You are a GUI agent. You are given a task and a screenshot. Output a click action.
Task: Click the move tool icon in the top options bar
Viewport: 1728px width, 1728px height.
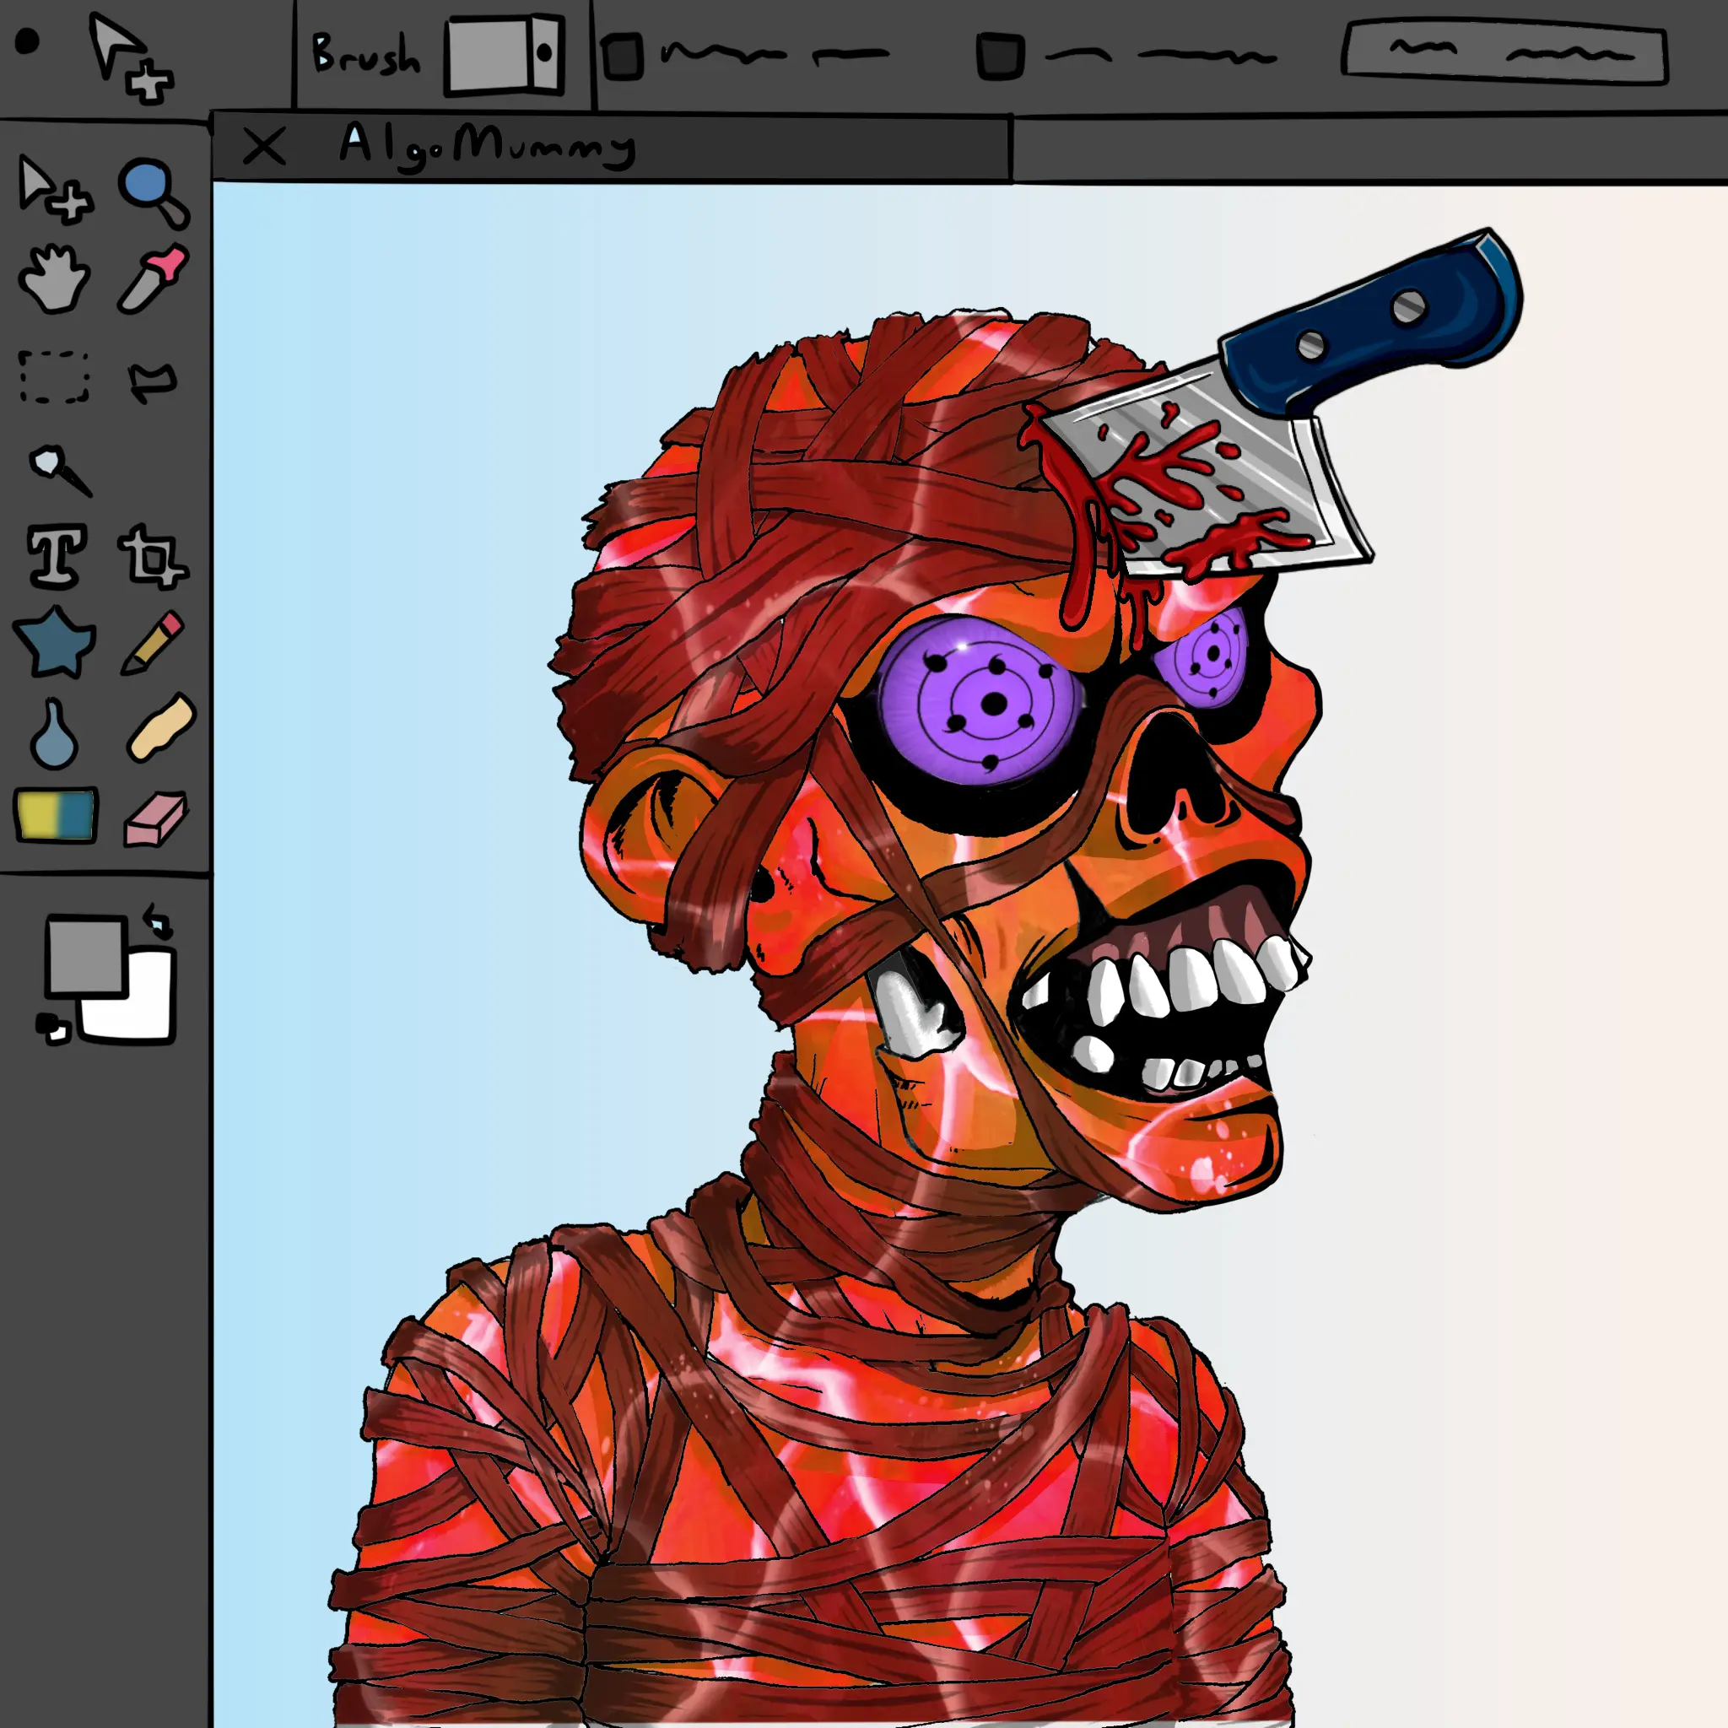[131, 58]
